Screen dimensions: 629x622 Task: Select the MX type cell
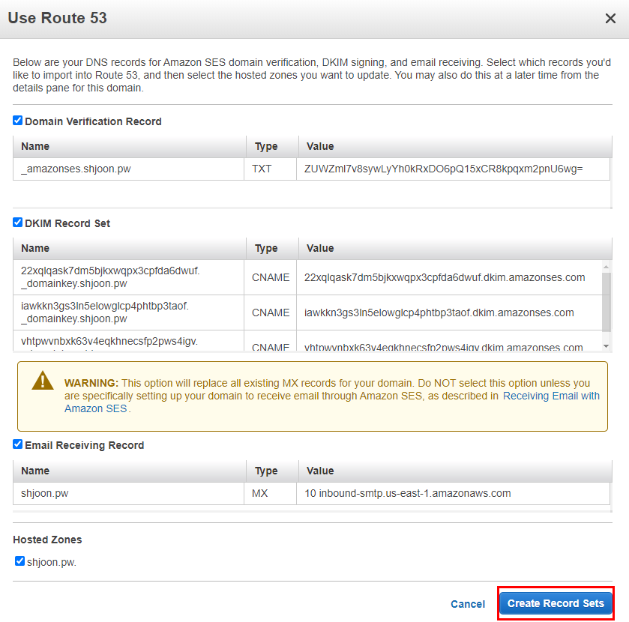click(270, 493)
